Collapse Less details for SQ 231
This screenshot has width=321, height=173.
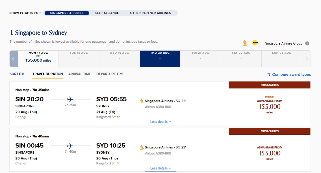coord(160,168)
